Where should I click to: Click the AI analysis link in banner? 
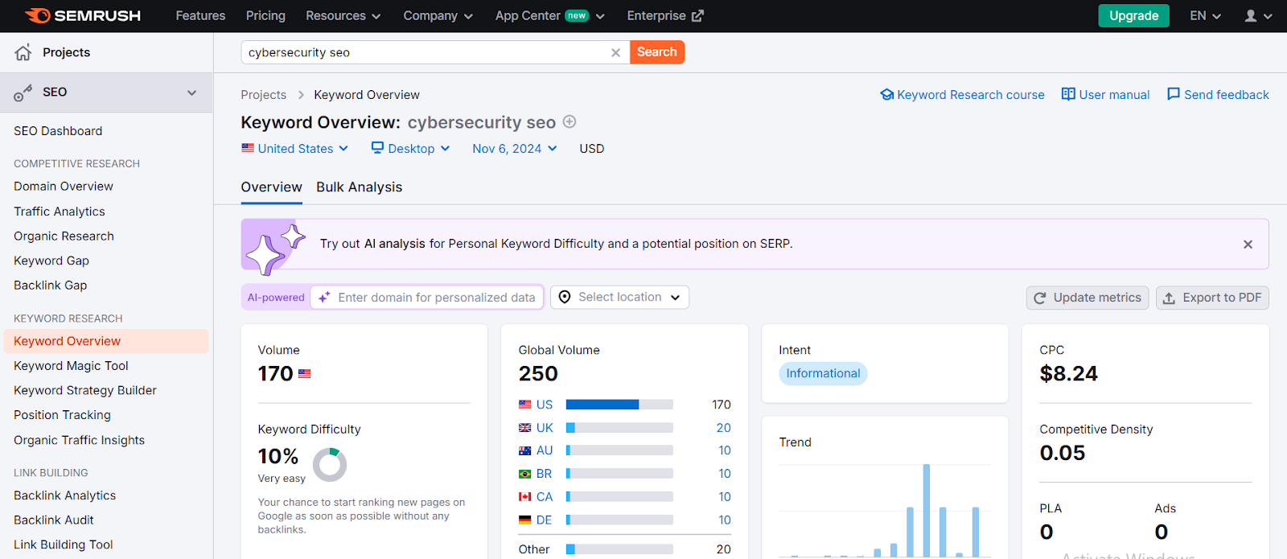[394, 244]
